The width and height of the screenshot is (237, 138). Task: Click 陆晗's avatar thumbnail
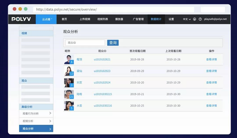[x=69, y=94]
